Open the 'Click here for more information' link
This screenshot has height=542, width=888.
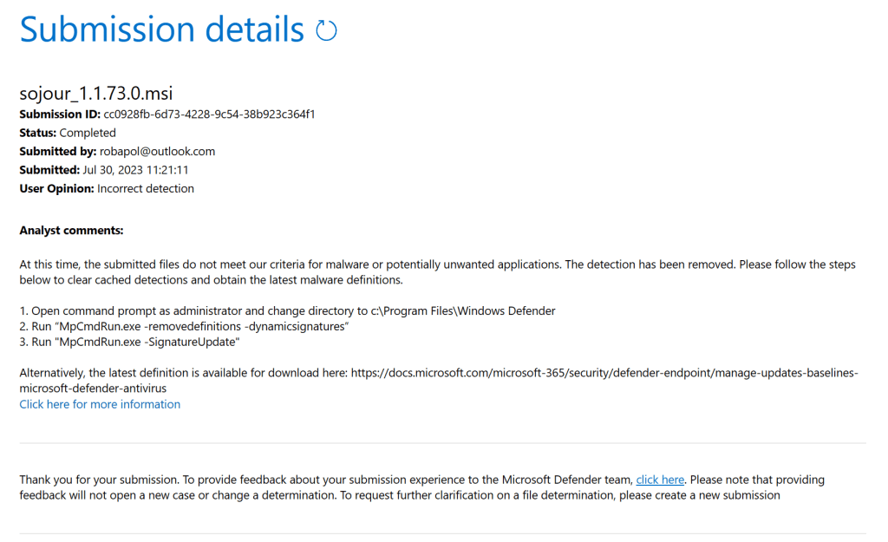pos(100,404)
